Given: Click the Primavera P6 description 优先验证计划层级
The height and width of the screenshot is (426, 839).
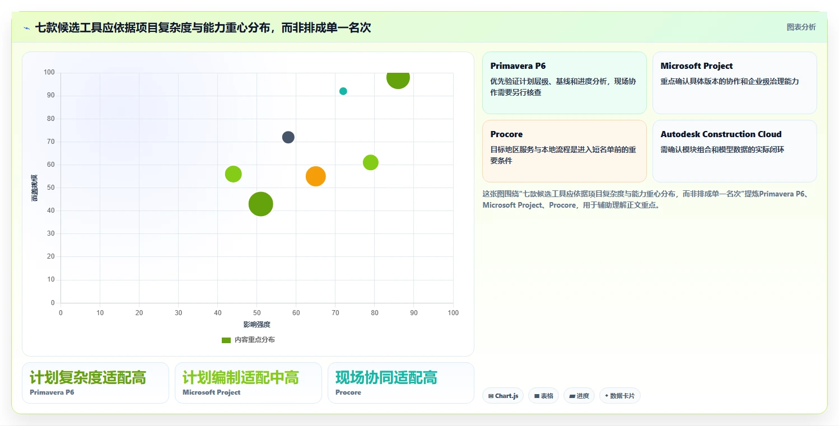Looking at the screenshot, I should coord(563,87).
